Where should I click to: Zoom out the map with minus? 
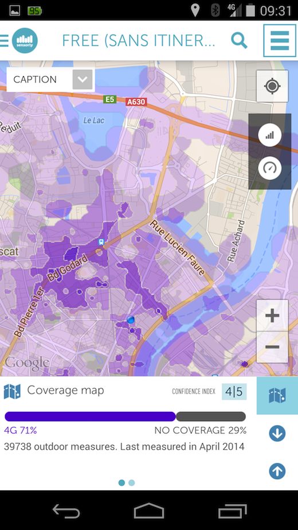point(272,347)
